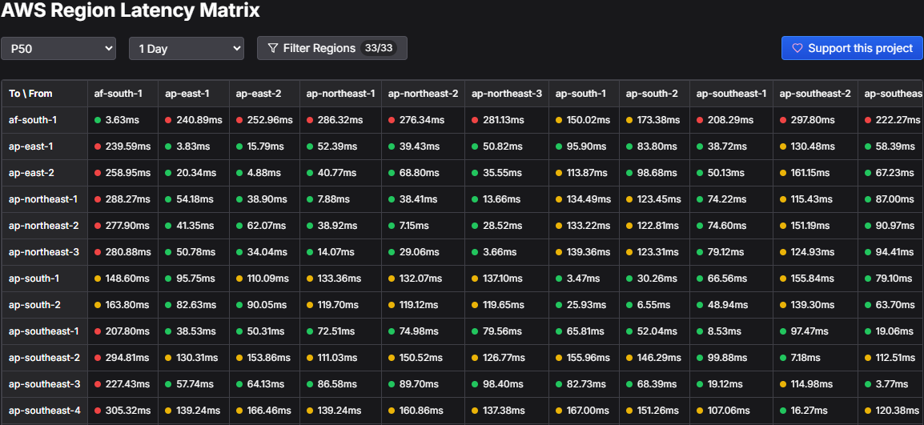The image size is (924, 425).
Task: Select the ap-northeast-2 column header
Action: 423,93
